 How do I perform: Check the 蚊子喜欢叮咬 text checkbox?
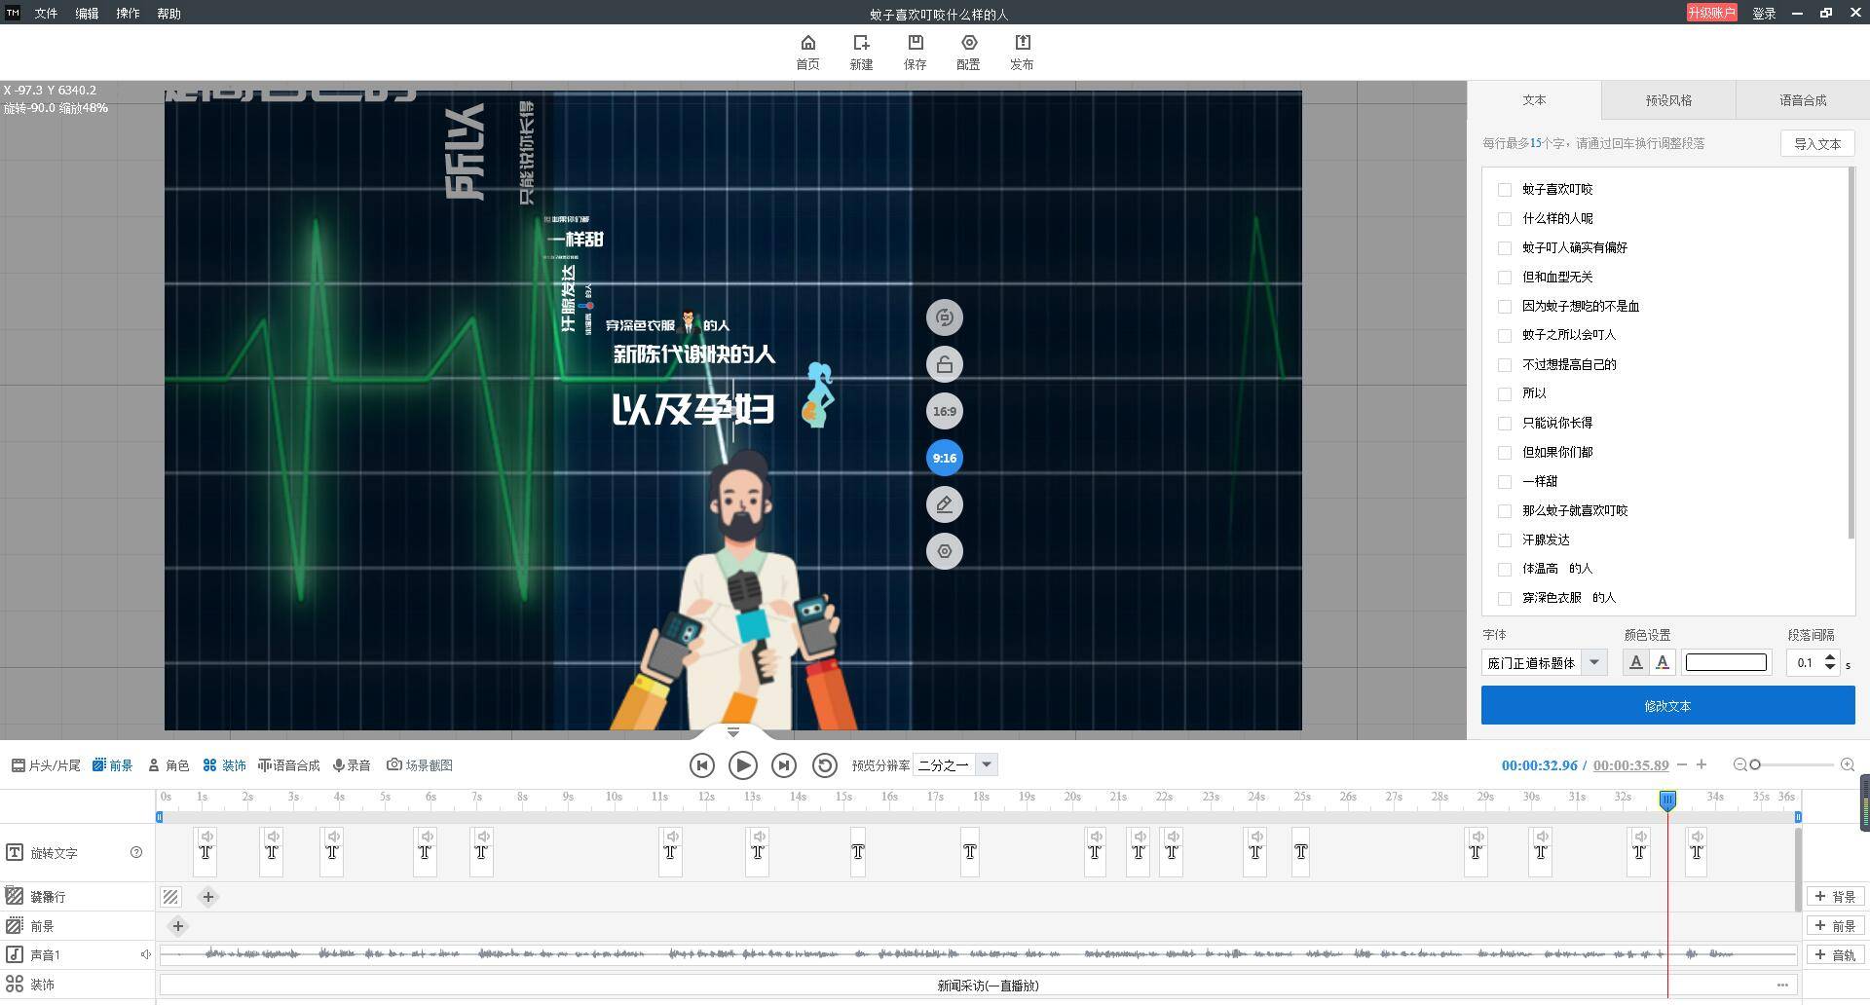click(x=1505, y=190)
